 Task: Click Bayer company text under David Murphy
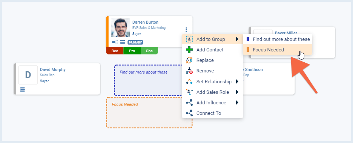tap(45, 81)
